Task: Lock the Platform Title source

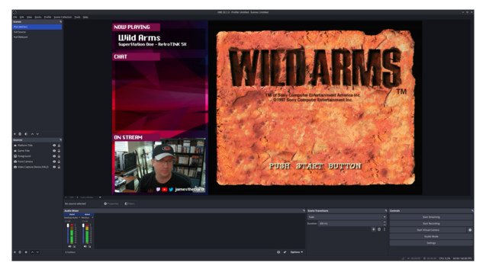Action: click(59, 145)
